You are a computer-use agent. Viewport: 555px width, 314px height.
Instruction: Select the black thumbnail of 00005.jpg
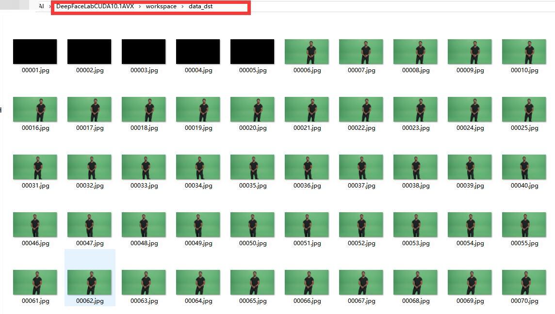pos(252,52)
